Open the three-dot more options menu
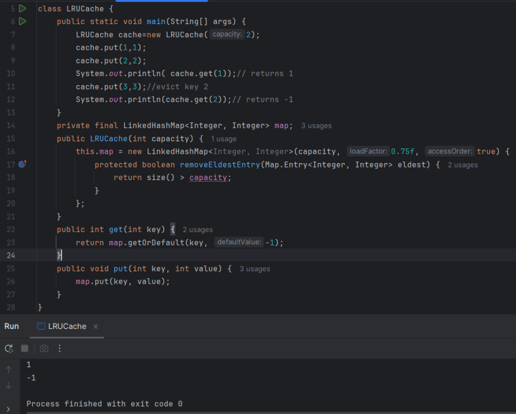 [x=59, y=348]
